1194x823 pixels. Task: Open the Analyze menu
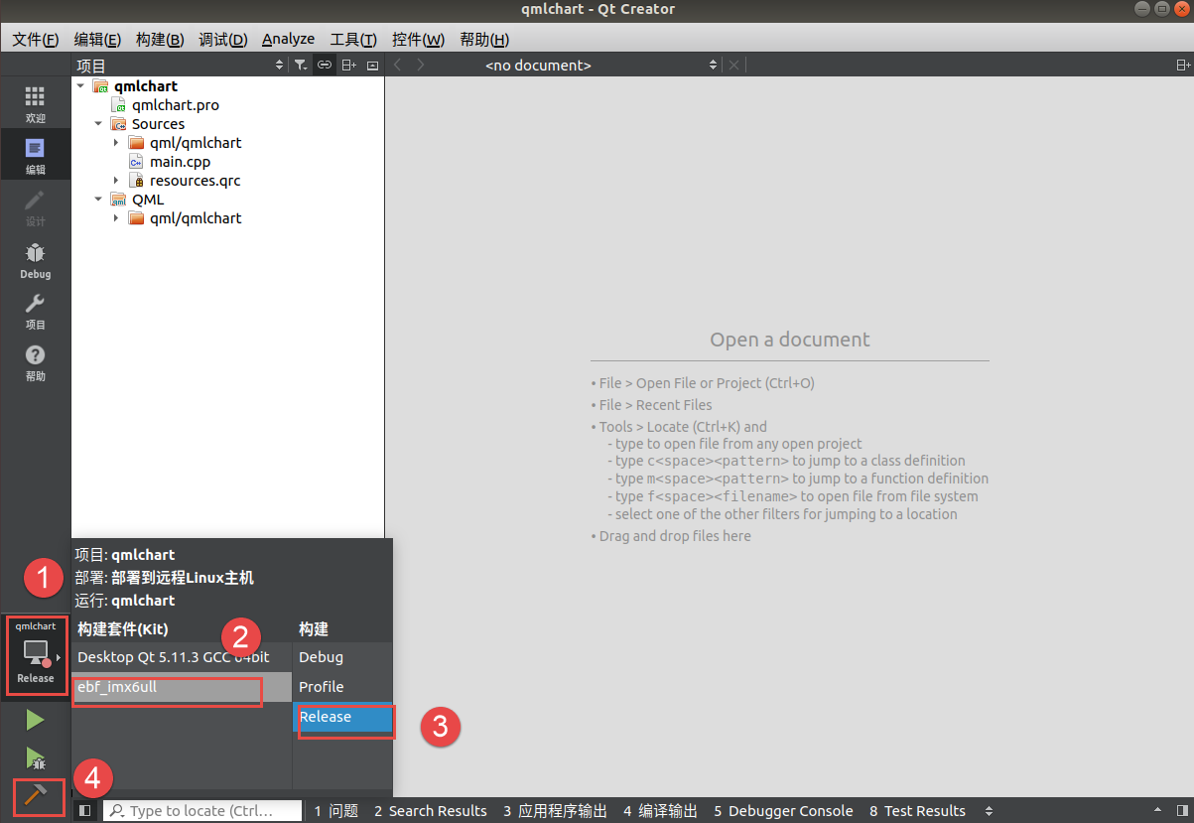point(288,40)
